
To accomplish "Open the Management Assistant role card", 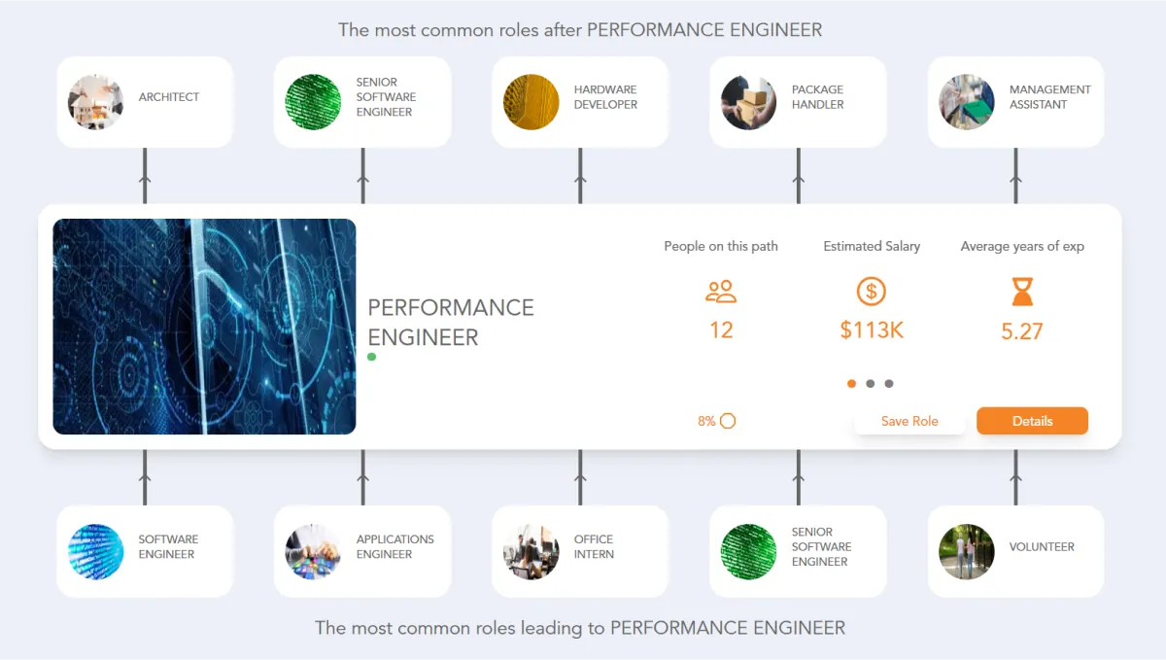I will pyautogui.click(x=1015, y=102).
